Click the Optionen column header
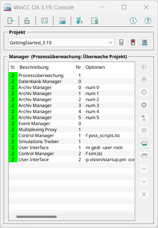 click(x=109, y=67)
